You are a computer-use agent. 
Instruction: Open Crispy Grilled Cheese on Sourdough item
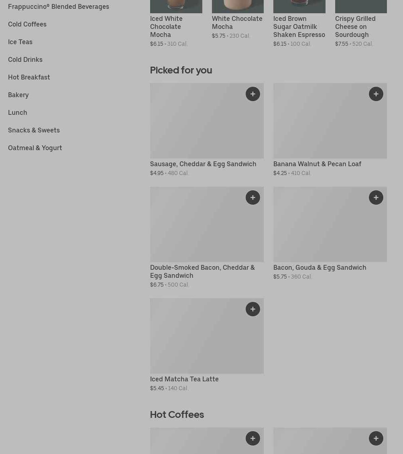355,26
